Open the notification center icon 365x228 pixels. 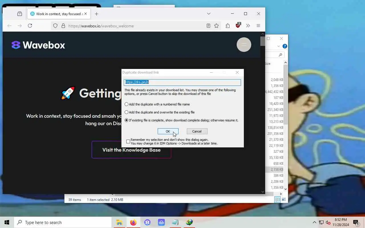(356, 222)
